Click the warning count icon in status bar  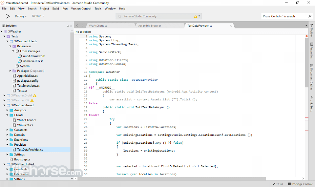tap(196, 16)
